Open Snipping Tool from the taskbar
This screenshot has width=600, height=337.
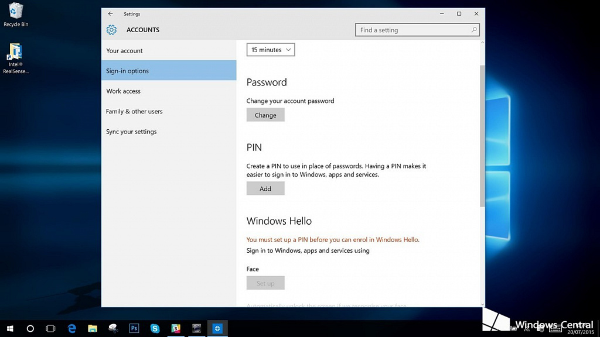113,329
